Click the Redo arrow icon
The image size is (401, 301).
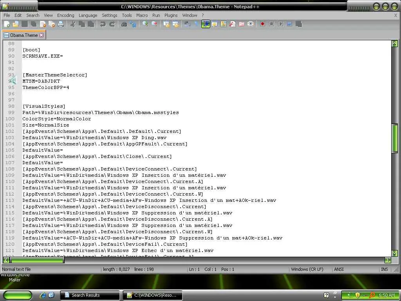(x=112, y=24)
